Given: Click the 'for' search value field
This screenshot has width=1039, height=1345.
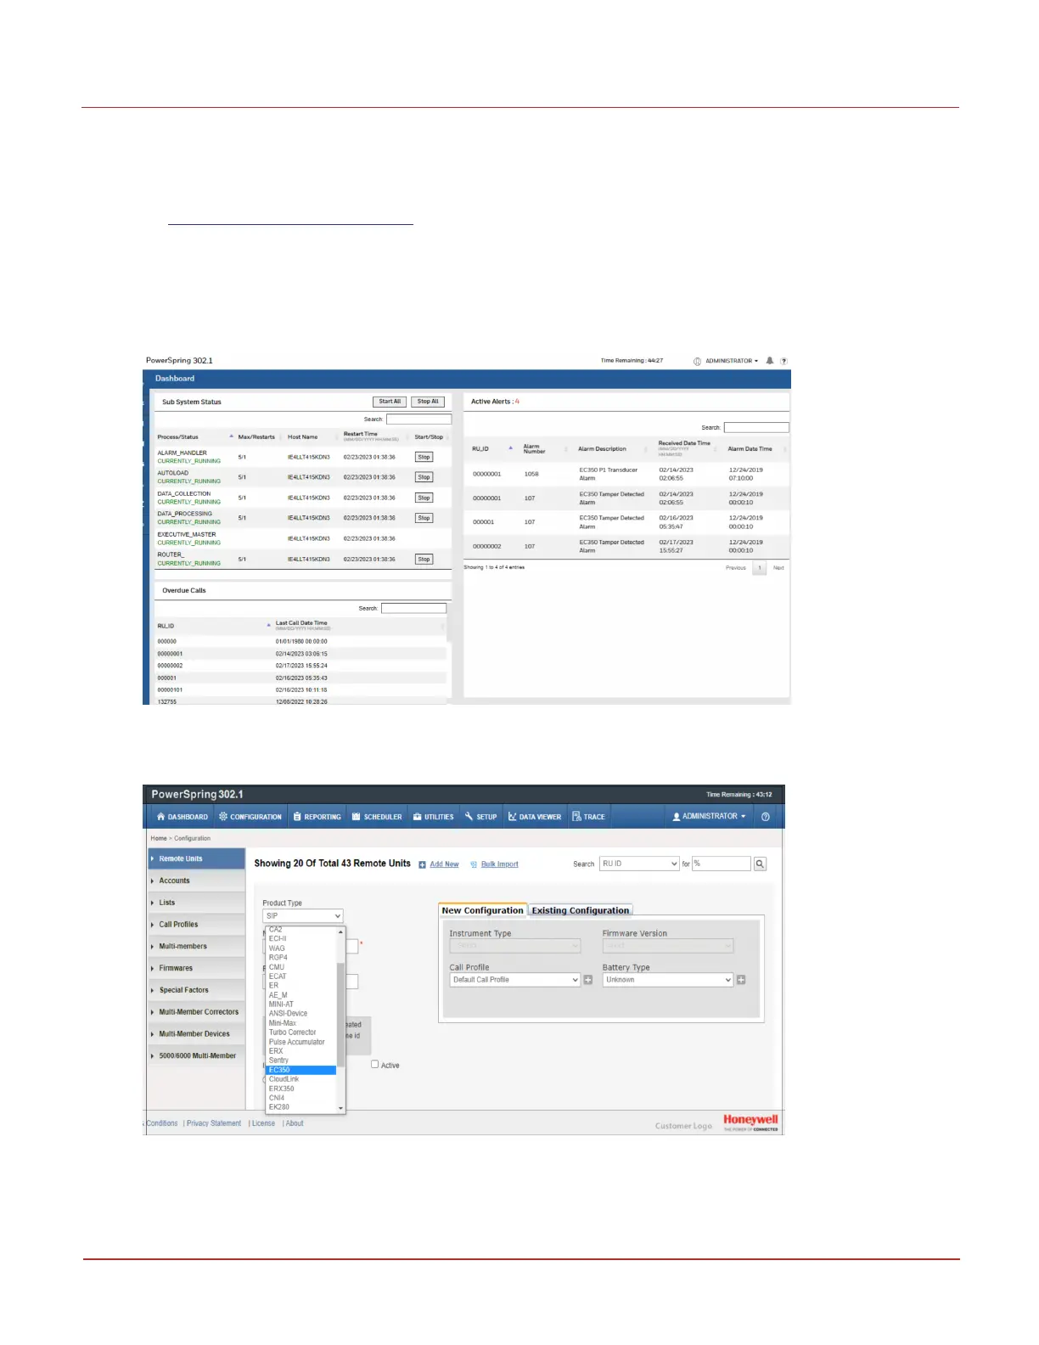Looking at the screenshot, I should click(722, 864).
